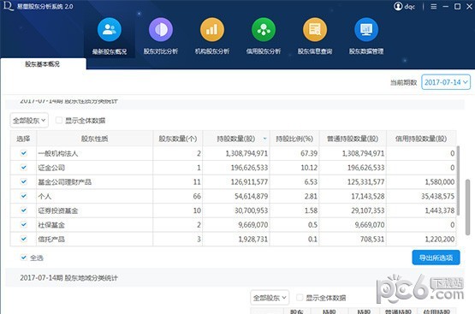Uncheck the 一般机构法人 row checkbox
Viewport: 475px width, 314px height.
coord(24,153)
